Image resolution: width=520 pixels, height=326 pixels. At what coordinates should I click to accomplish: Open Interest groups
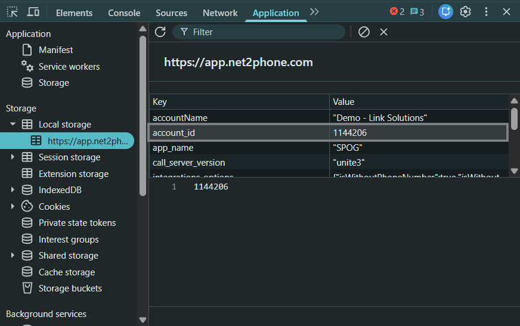coord(69,239)
